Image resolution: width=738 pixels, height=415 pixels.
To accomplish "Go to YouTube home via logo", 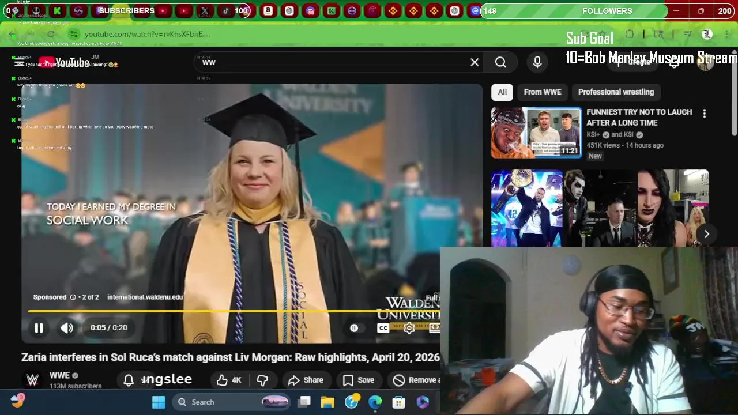I will (64, 62).
